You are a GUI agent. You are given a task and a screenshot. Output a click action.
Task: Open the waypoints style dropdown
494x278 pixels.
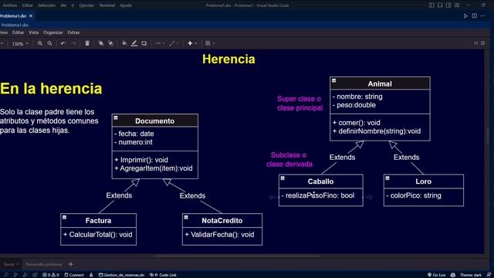coord(174,43)
